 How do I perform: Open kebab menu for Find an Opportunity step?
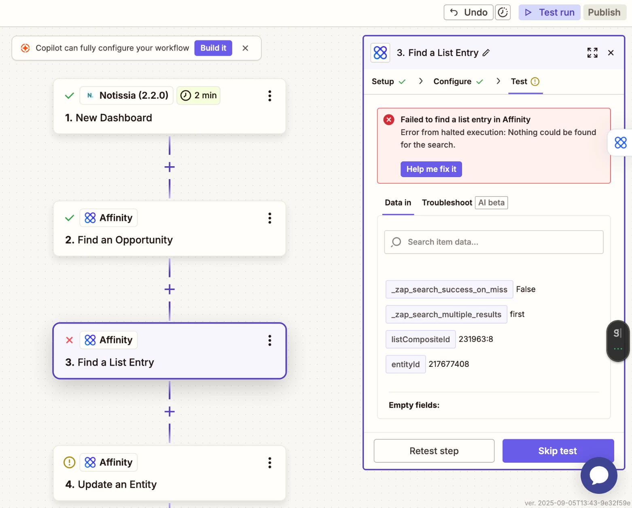(x=269, y=218)
